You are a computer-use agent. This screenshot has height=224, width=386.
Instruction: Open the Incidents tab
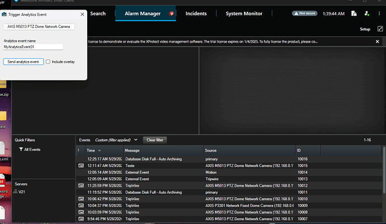pos(196,13)
